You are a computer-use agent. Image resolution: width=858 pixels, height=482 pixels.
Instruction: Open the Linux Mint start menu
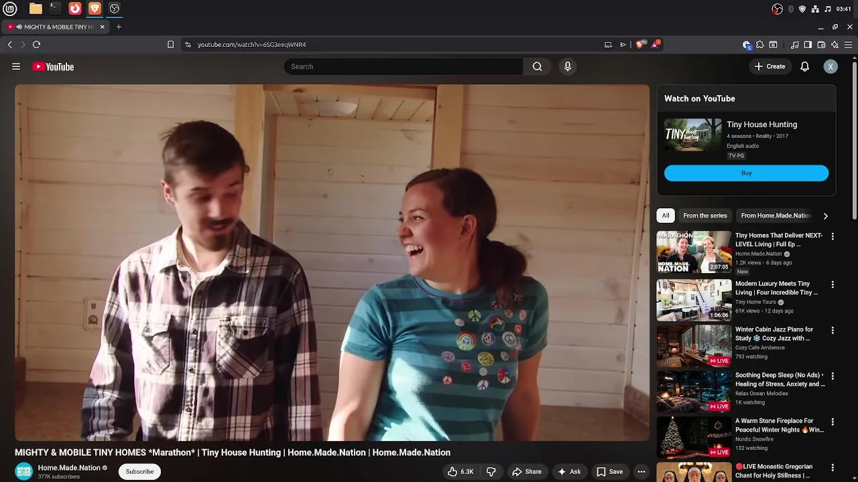point(9,9)
